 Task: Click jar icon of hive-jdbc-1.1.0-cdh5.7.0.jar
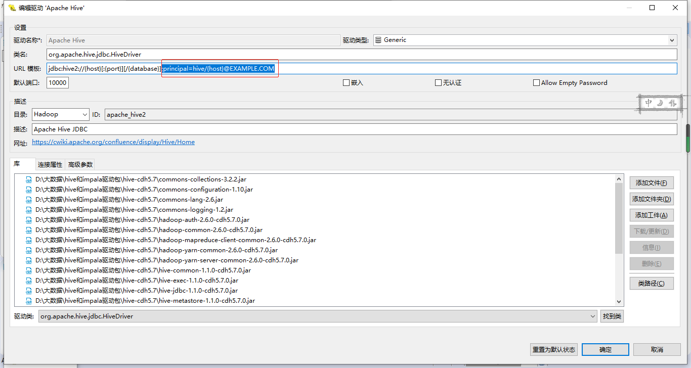29,291
